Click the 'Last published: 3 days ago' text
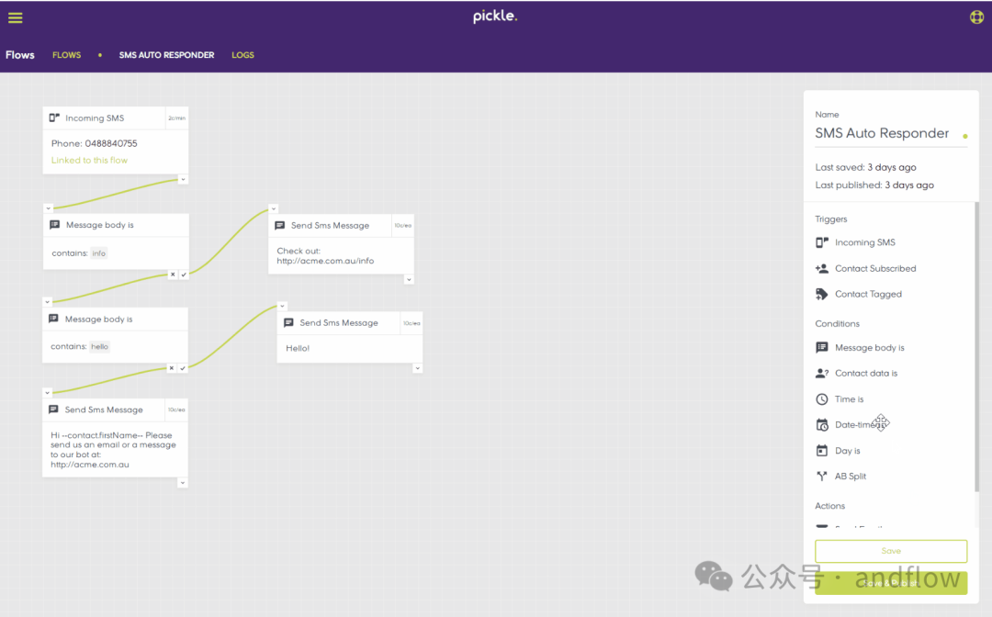Viewport: 992px width, 617px height. pyautogui.click(x=874, y=185)
